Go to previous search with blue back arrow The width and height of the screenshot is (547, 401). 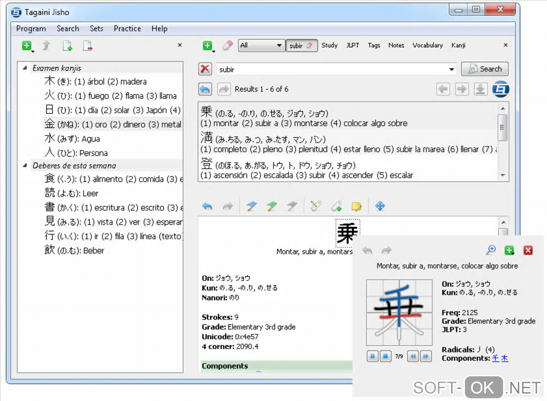[x=205, y=90]
